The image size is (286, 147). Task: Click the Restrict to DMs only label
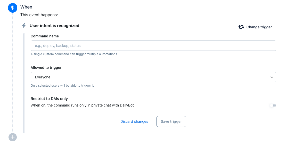pyautogui.click(x=49, y=99)
